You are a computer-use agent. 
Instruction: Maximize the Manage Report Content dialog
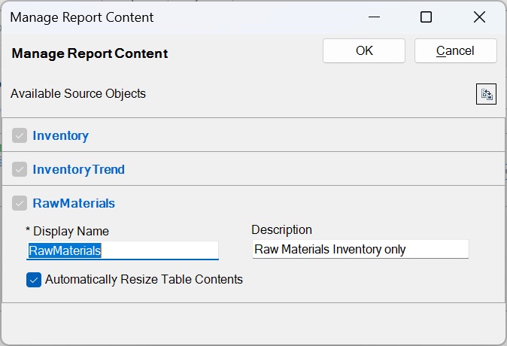coord(426,17)
